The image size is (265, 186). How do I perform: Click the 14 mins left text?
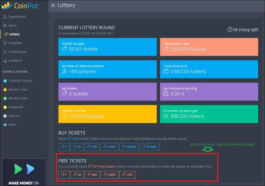246,30
